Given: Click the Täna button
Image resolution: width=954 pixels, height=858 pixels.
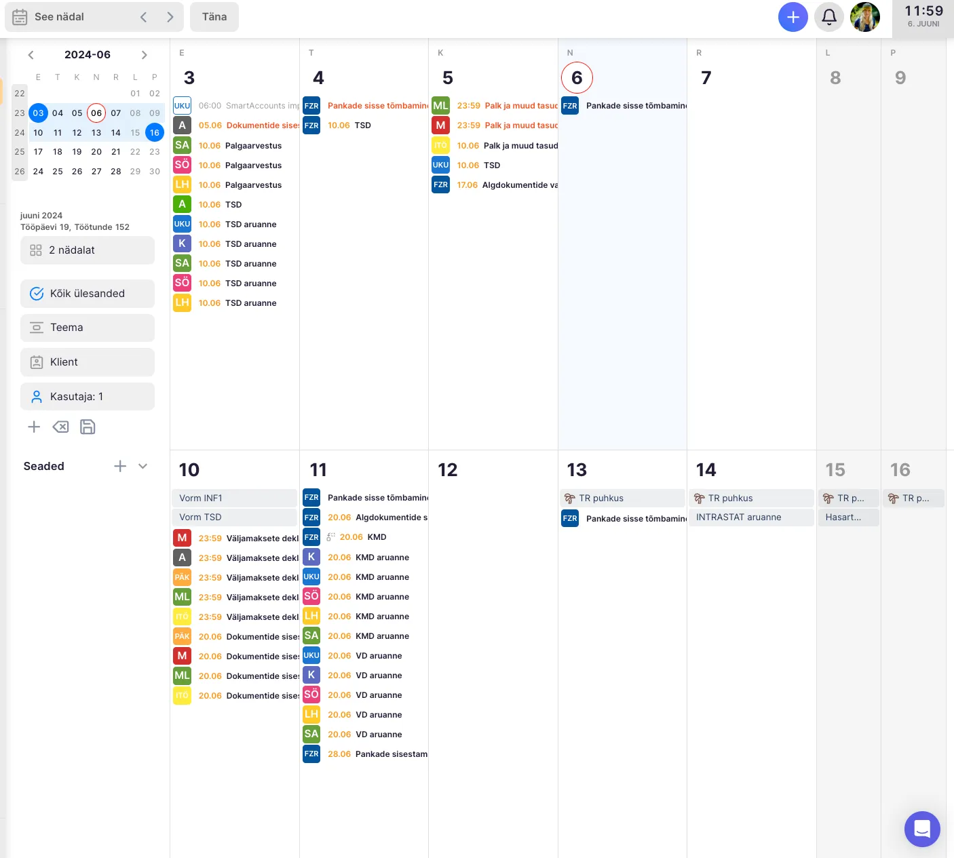Looking at the screenshot, I should click(x=214, y=17).
